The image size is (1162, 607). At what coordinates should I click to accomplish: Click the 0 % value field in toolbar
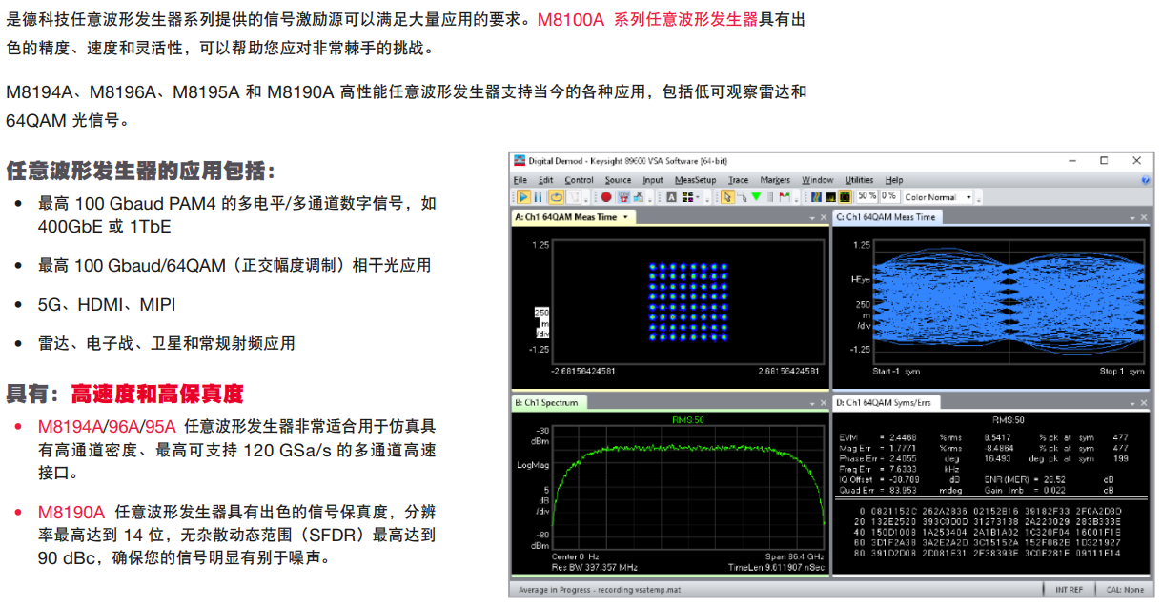tap(889, 196)
